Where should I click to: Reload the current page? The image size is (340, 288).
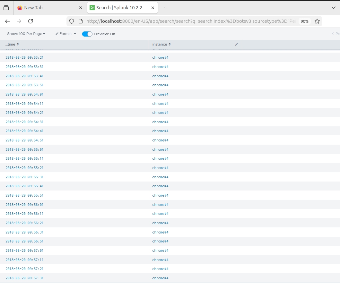click(31, 21)
